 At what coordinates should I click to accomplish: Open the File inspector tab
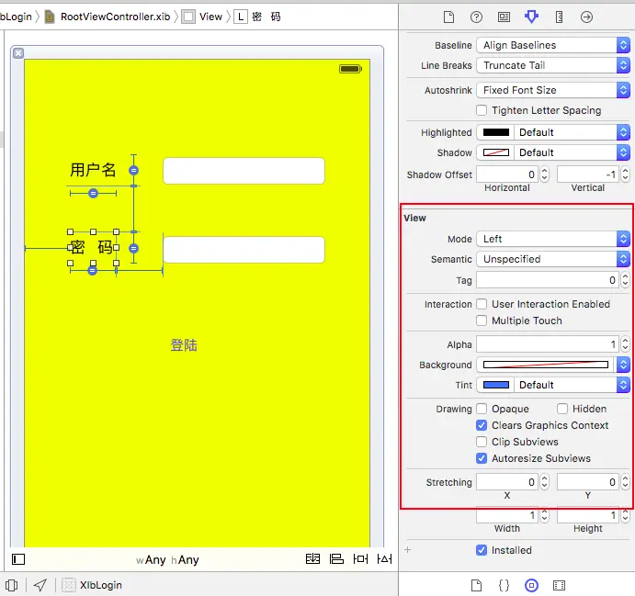[x=448, y=17]
